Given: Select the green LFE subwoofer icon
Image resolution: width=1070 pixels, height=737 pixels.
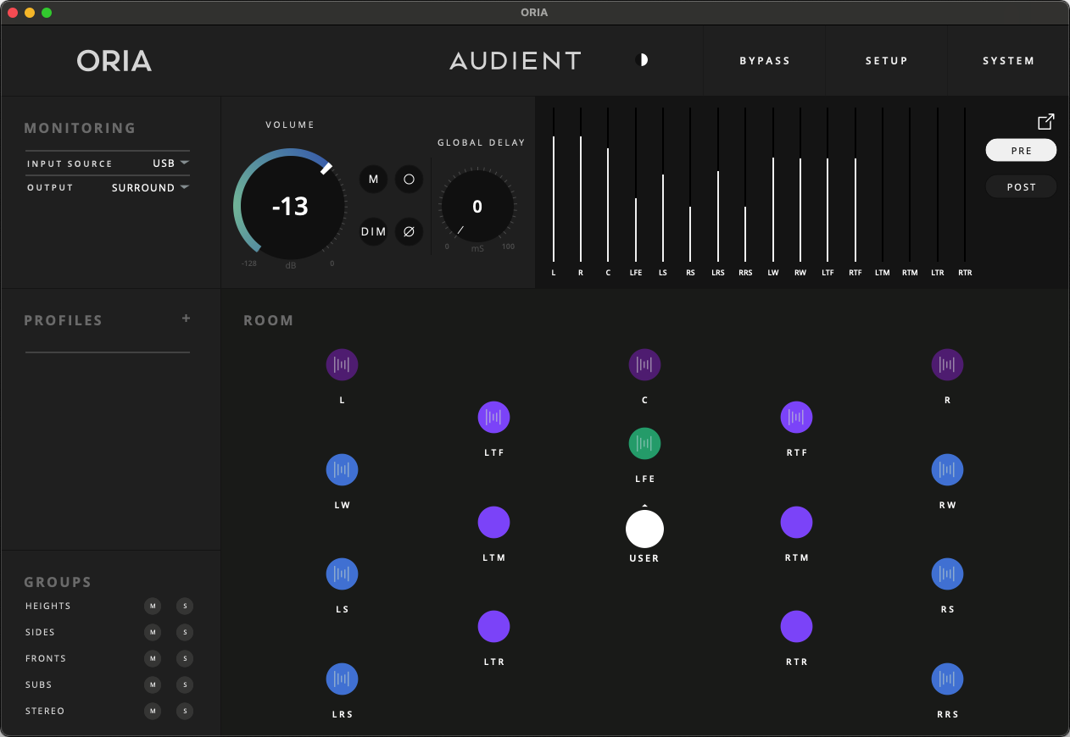Looking at the screenshot, I should coord(644,444).
